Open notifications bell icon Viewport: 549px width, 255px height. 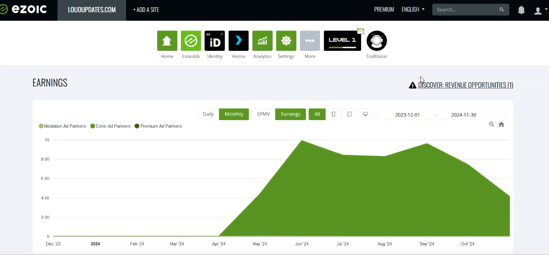[x=521, y=10]
